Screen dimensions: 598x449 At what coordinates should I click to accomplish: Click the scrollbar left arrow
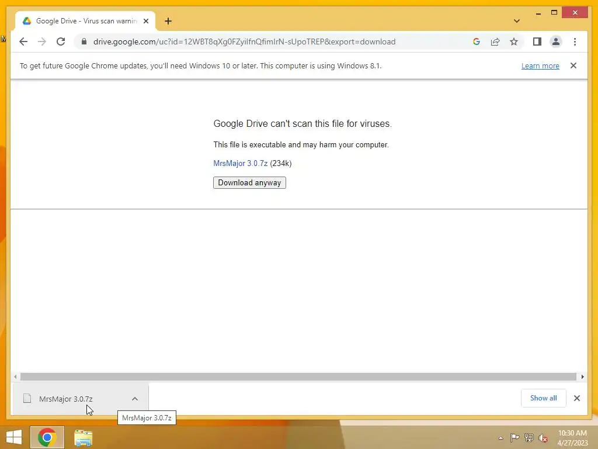[15, 377]
